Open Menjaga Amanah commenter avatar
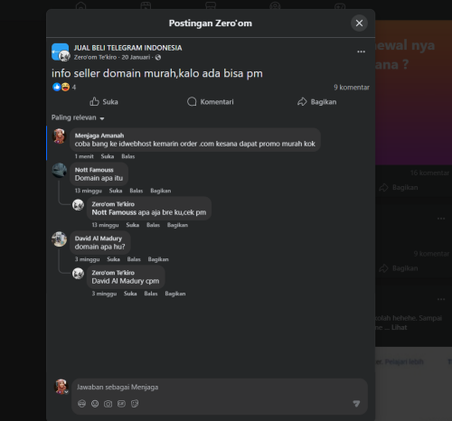Image resolution: width=452 pixels, height=421 pixels. pyautogui.click(x=60, y=136)
